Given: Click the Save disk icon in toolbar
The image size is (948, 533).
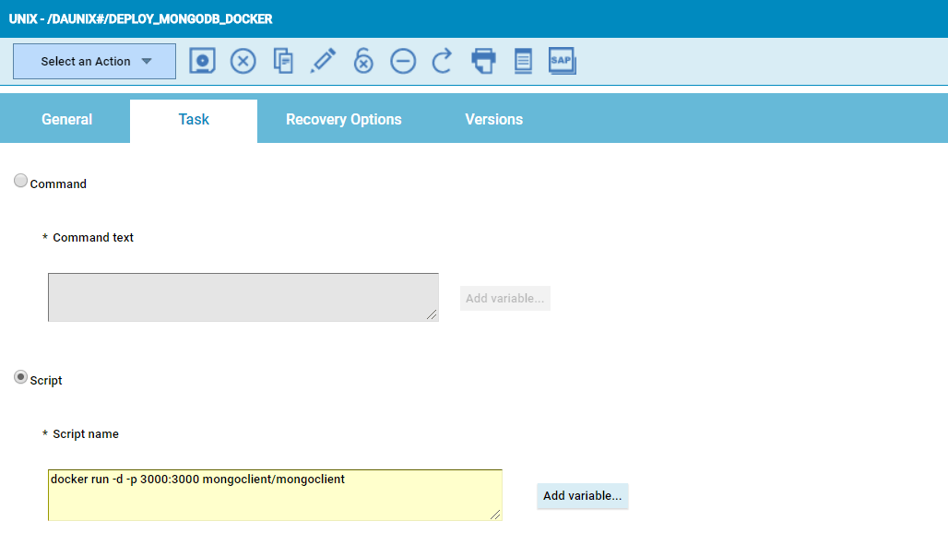Looking at the screenshot, I should pos(203,61).
